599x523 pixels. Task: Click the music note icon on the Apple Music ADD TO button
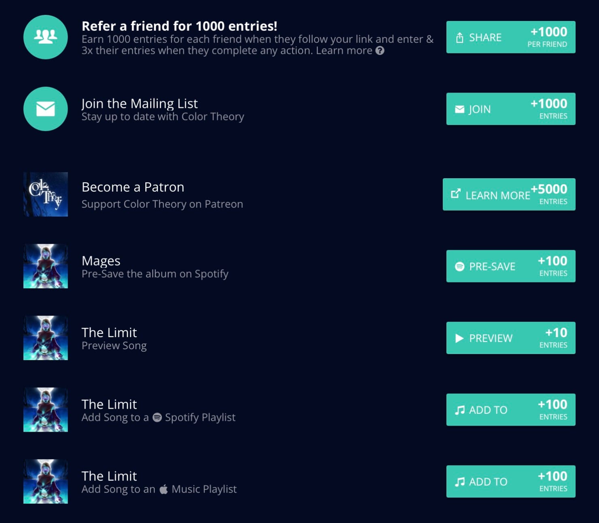[x=459, y=481]
